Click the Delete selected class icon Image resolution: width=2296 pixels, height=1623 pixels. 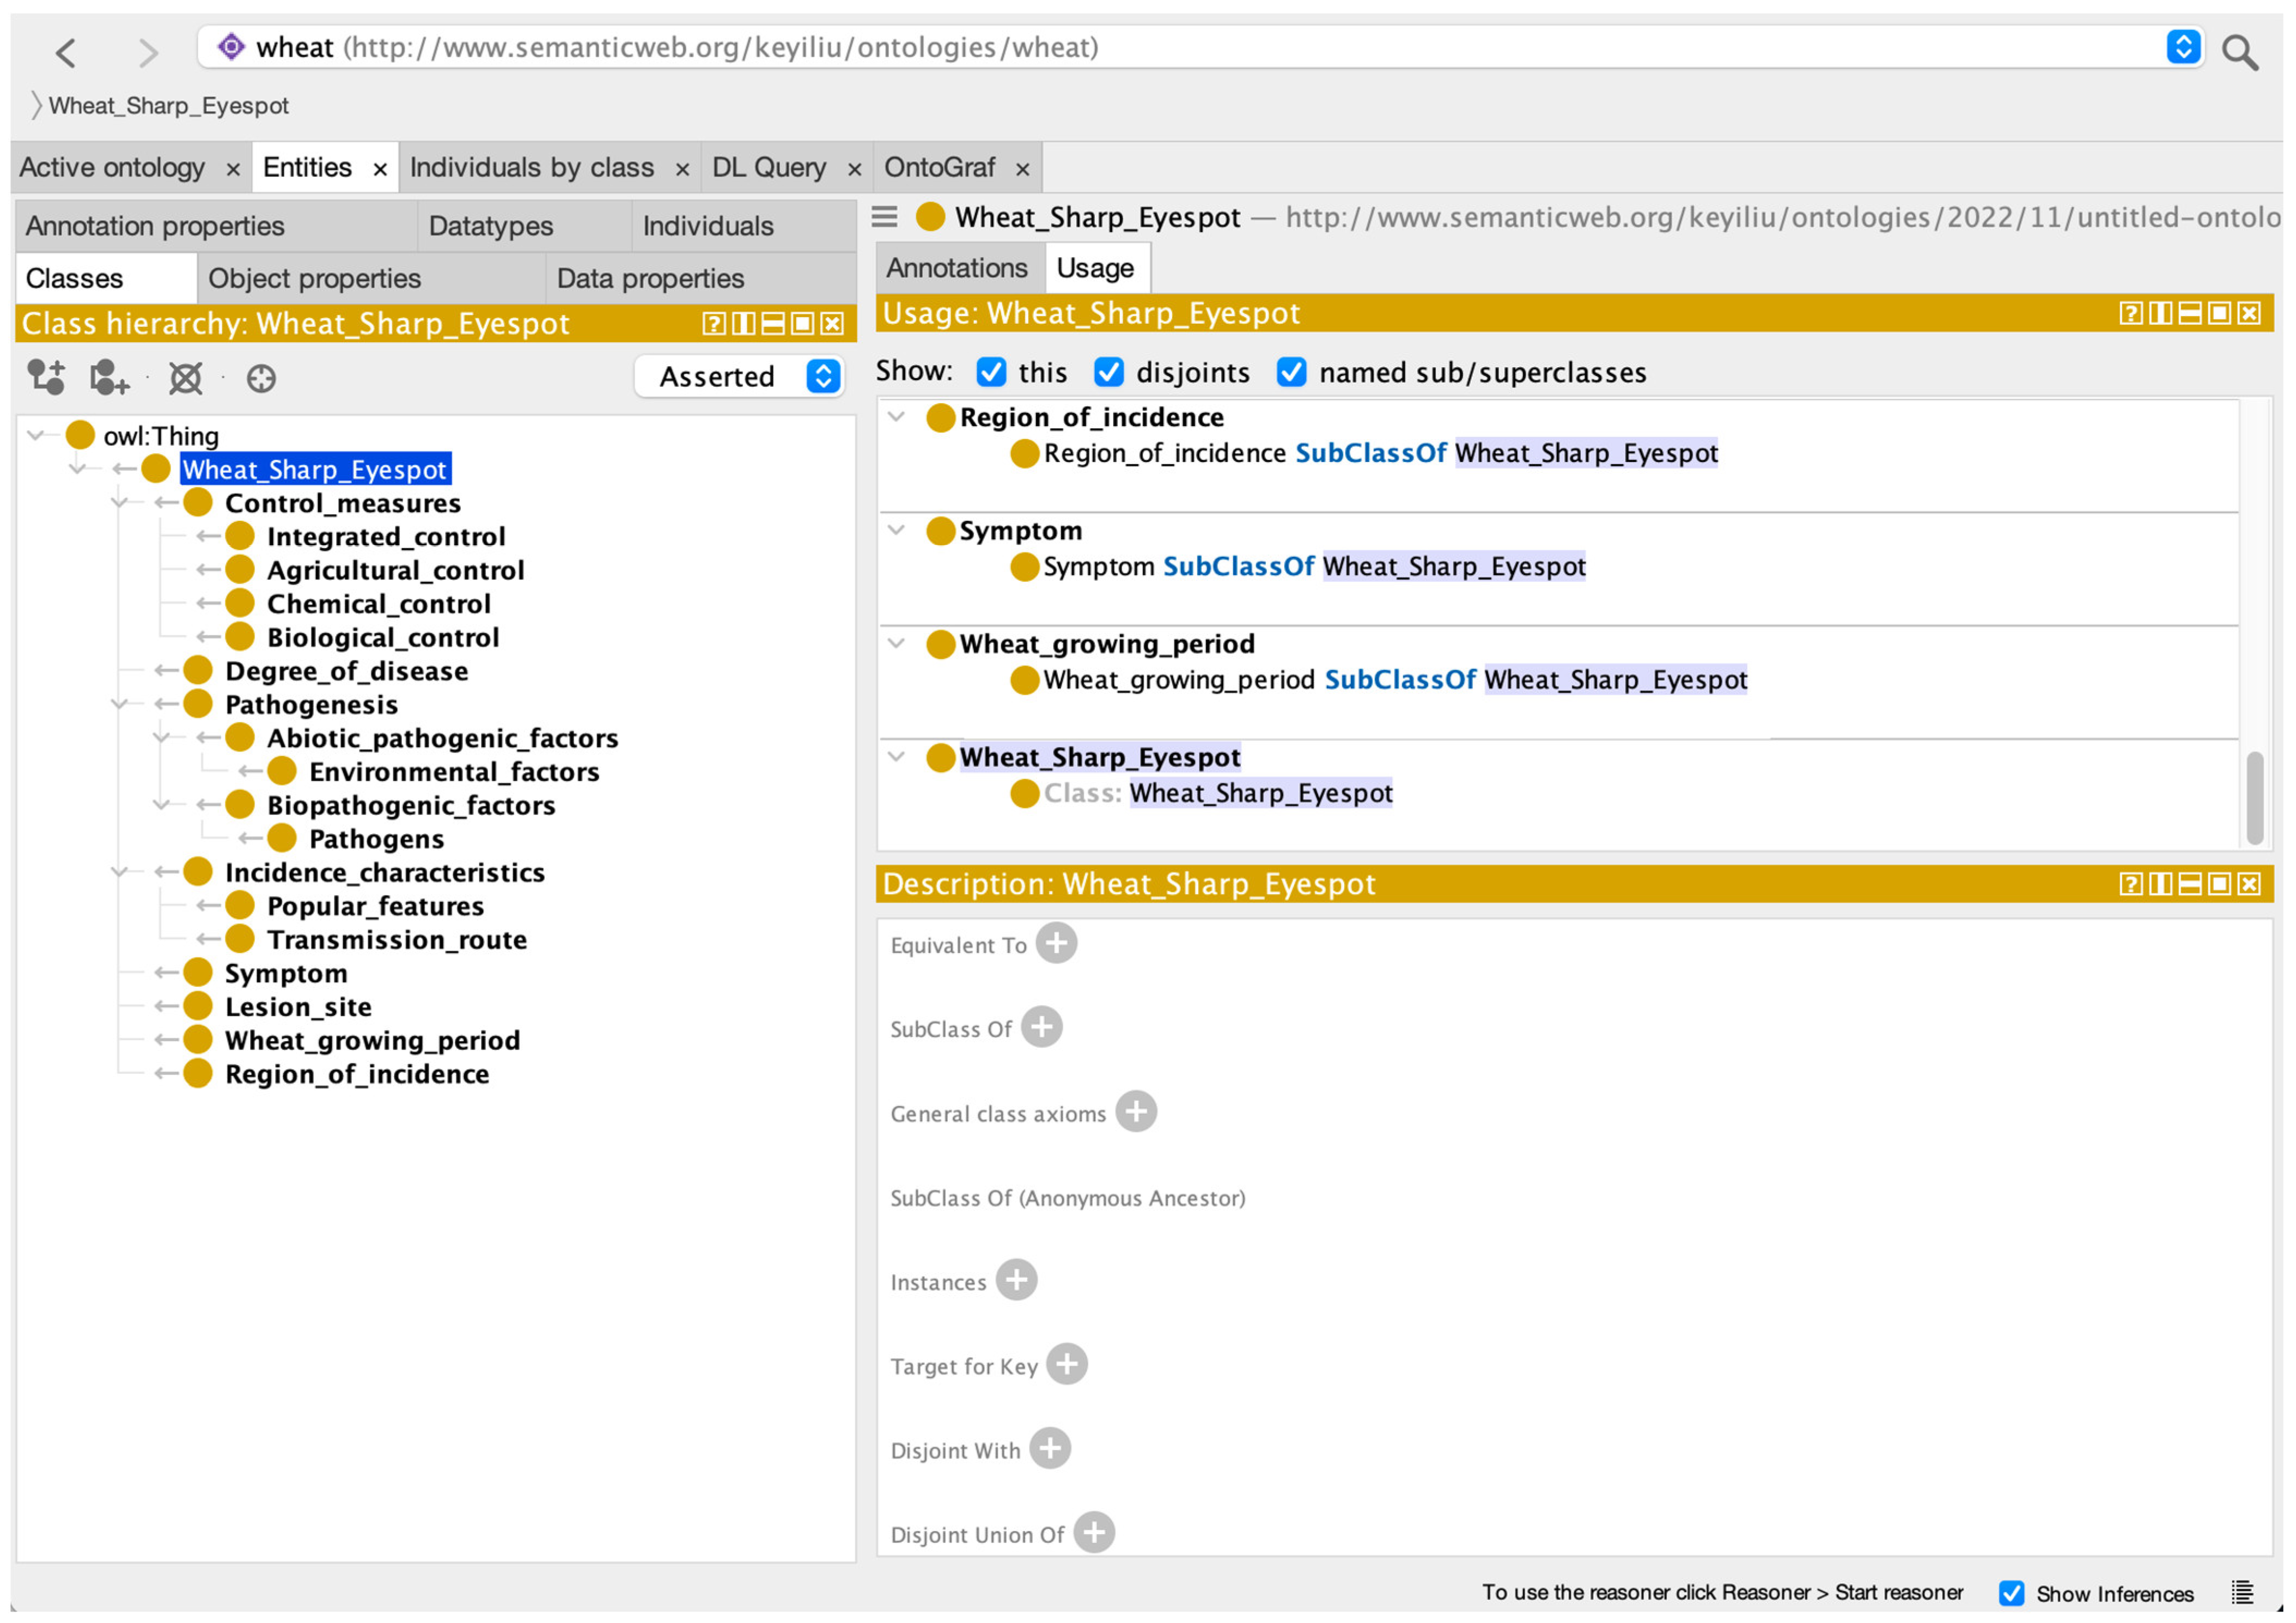point(186,377)
